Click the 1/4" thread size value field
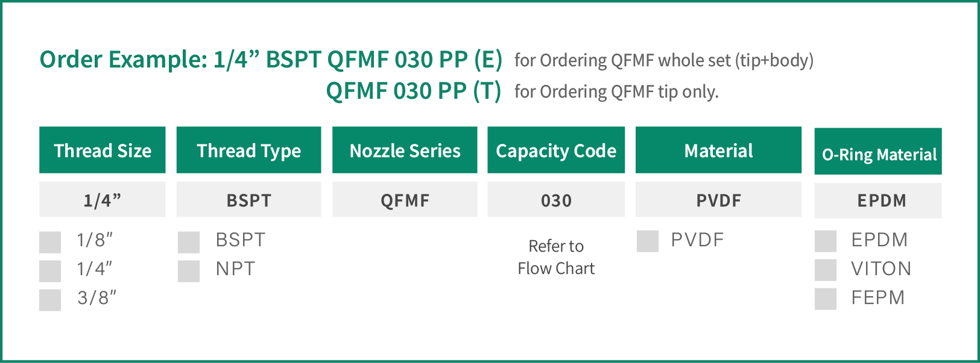This screenshot has height=363, width=980. (x=103, y=199)
